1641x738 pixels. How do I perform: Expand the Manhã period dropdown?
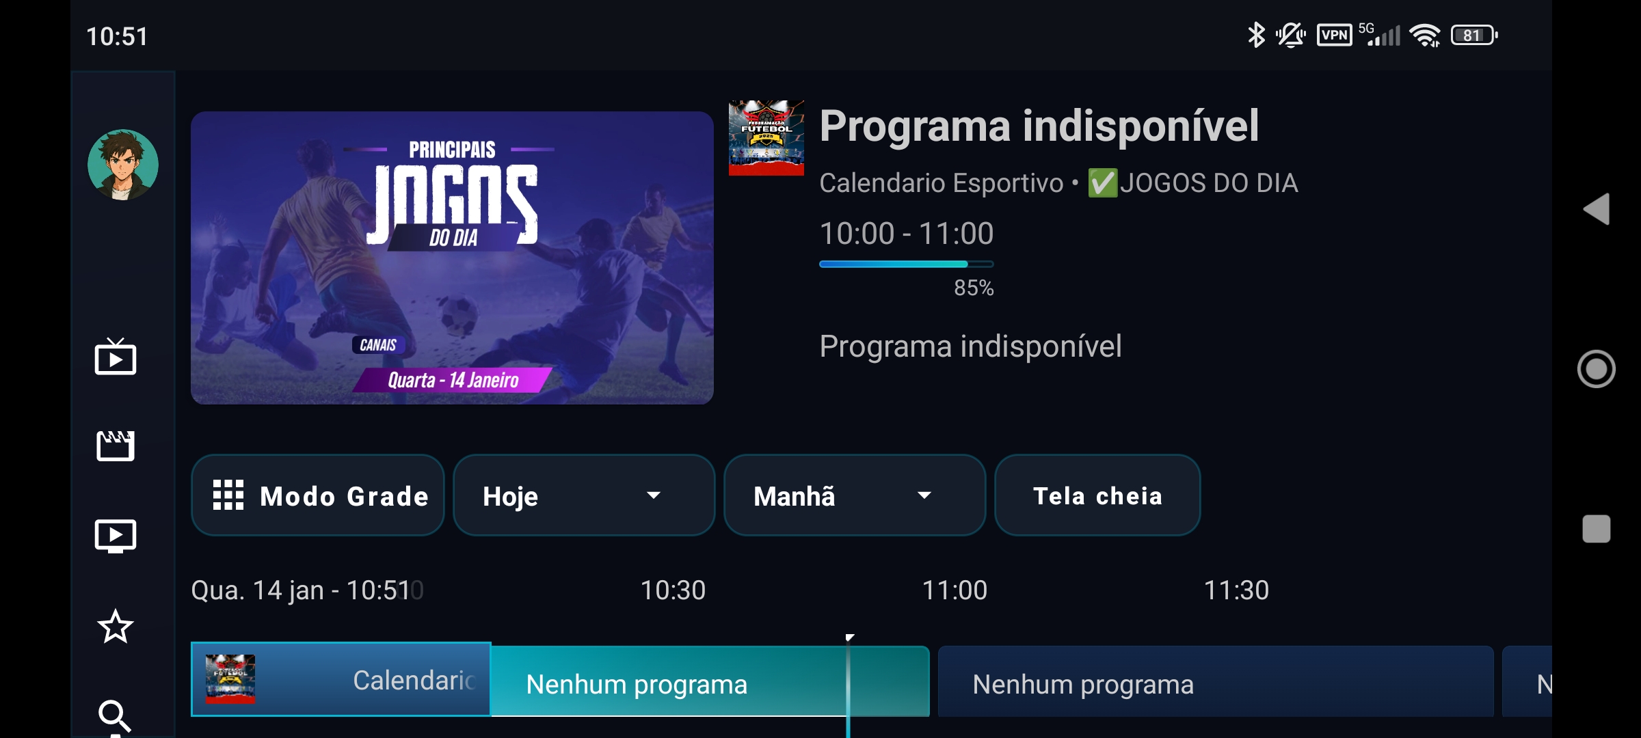tap(855, 495)
